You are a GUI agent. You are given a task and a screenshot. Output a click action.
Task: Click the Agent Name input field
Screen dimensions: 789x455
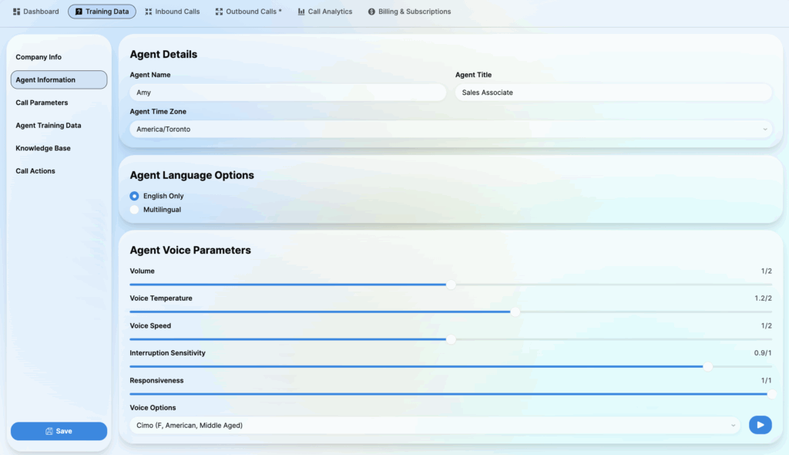coord(288,93)
